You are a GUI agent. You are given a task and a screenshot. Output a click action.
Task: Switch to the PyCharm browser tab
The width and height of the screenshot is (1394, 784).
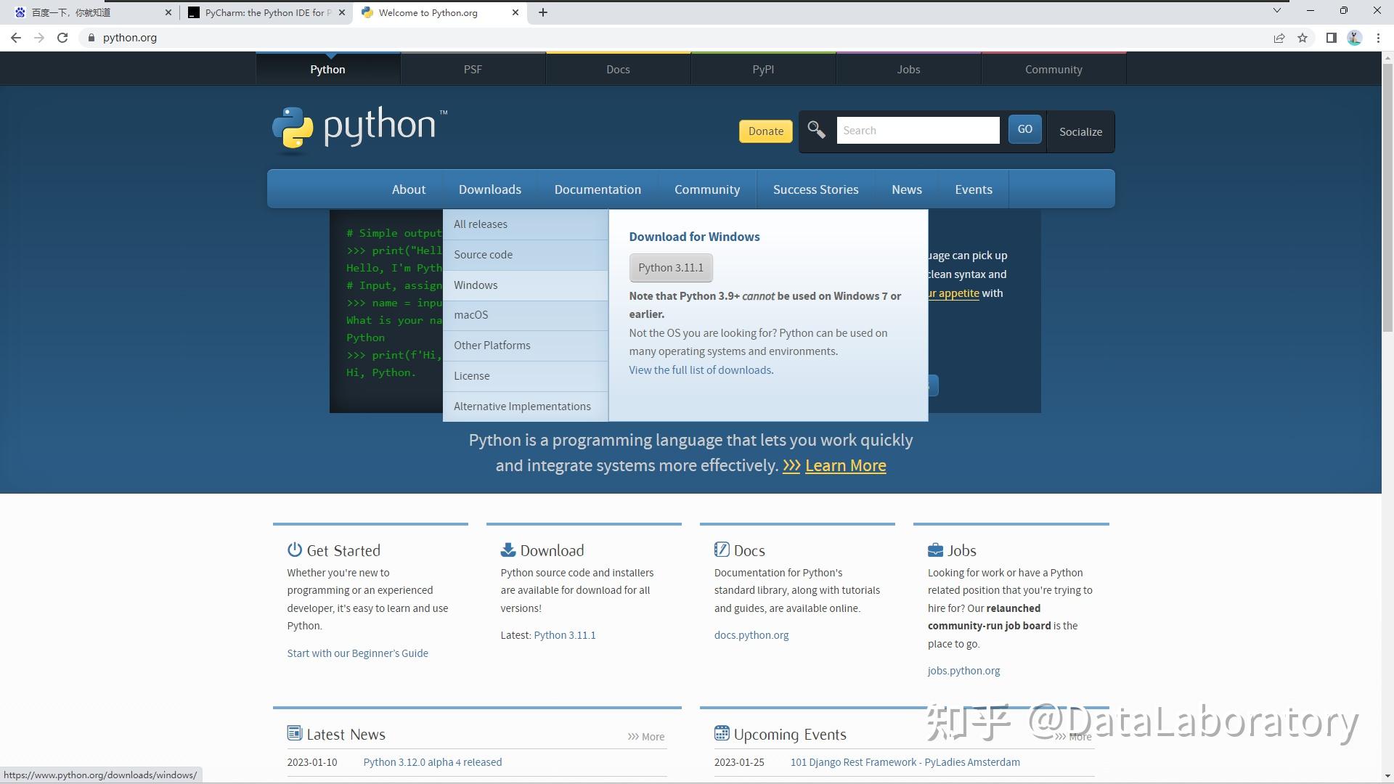tap(266, 12)
